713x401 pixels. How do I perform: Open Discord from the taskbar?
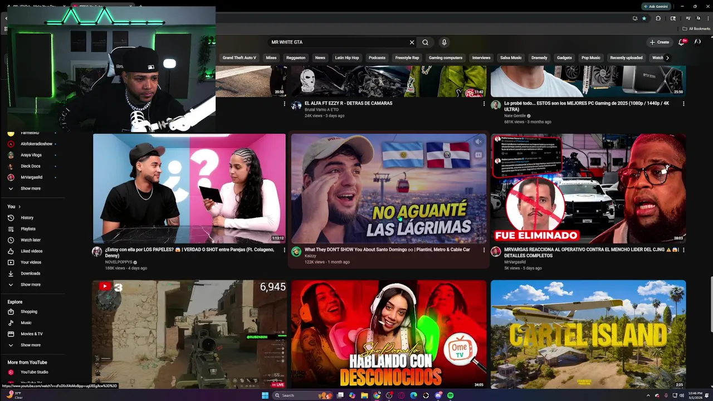click(438, 395)
